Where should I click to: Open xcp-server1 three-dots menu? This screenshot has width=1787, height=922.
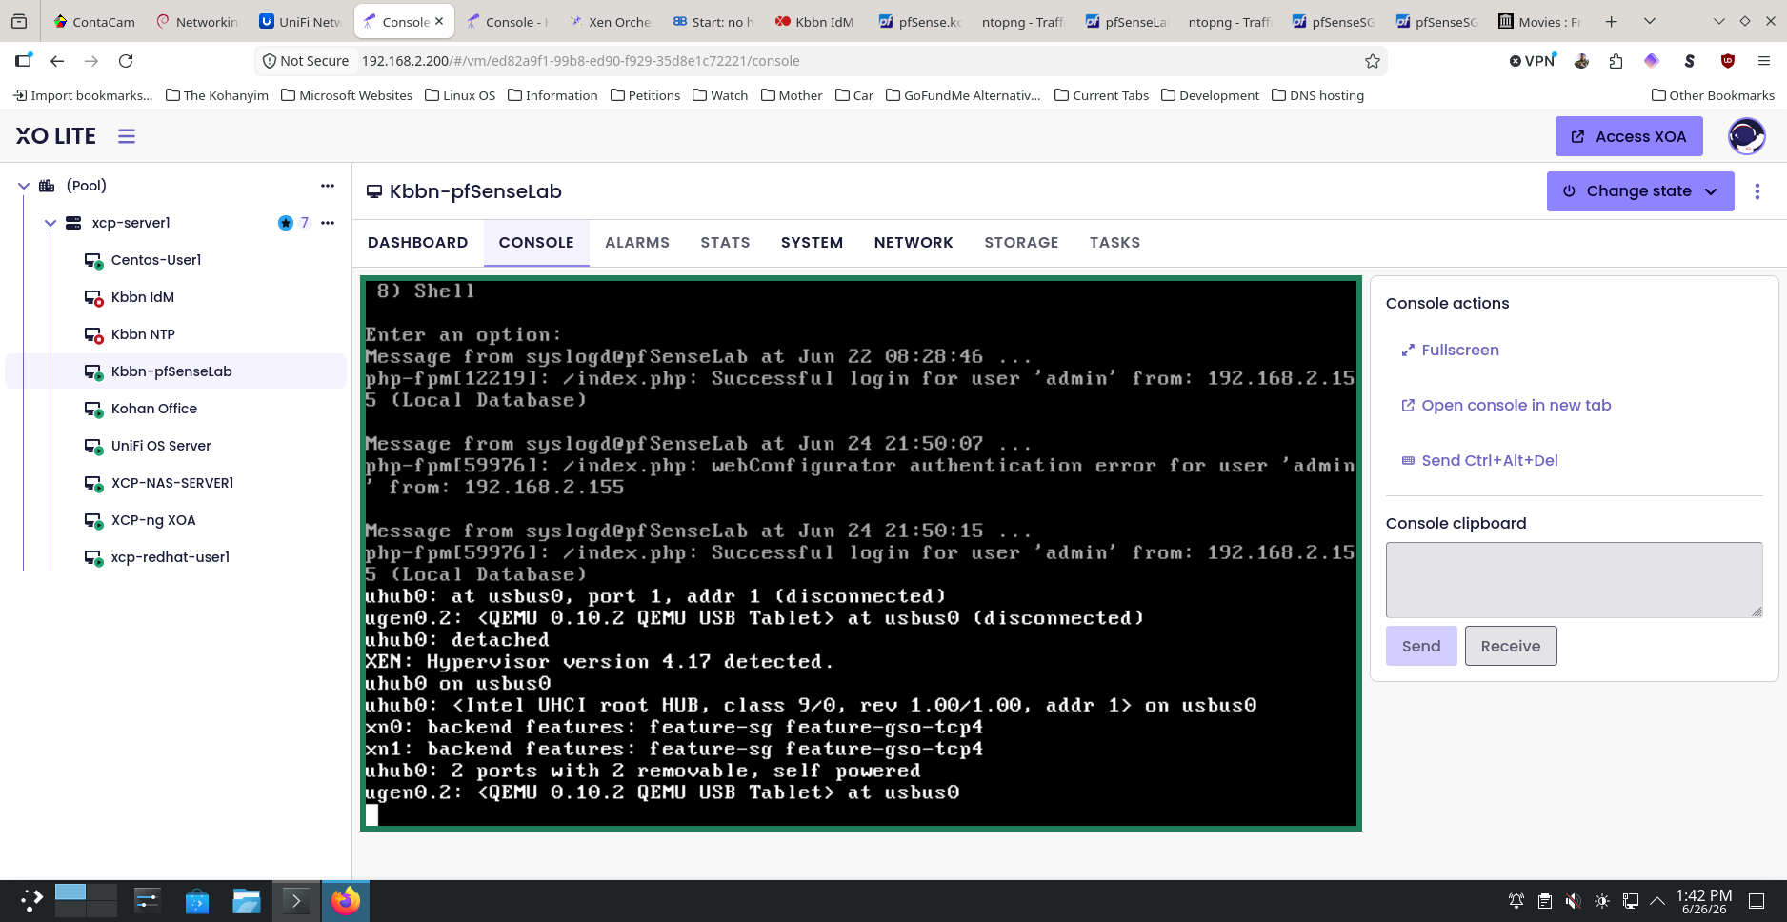[x=328, y=223]
